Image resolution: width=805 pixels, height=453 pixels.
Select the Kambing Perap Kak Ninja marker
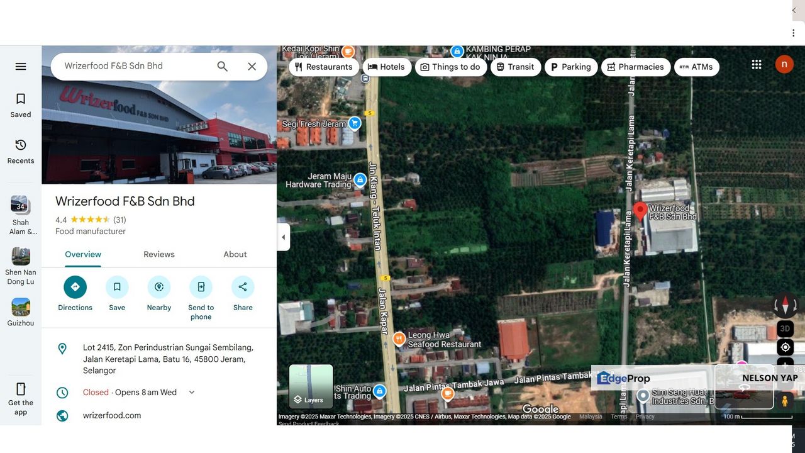click(x=457, y=50)
